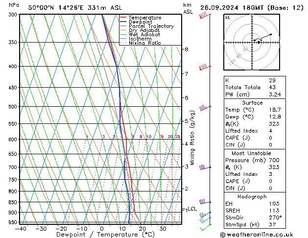
Task: Click the purple wind barb at 700 hPa
Action: [x=204, y=167]
